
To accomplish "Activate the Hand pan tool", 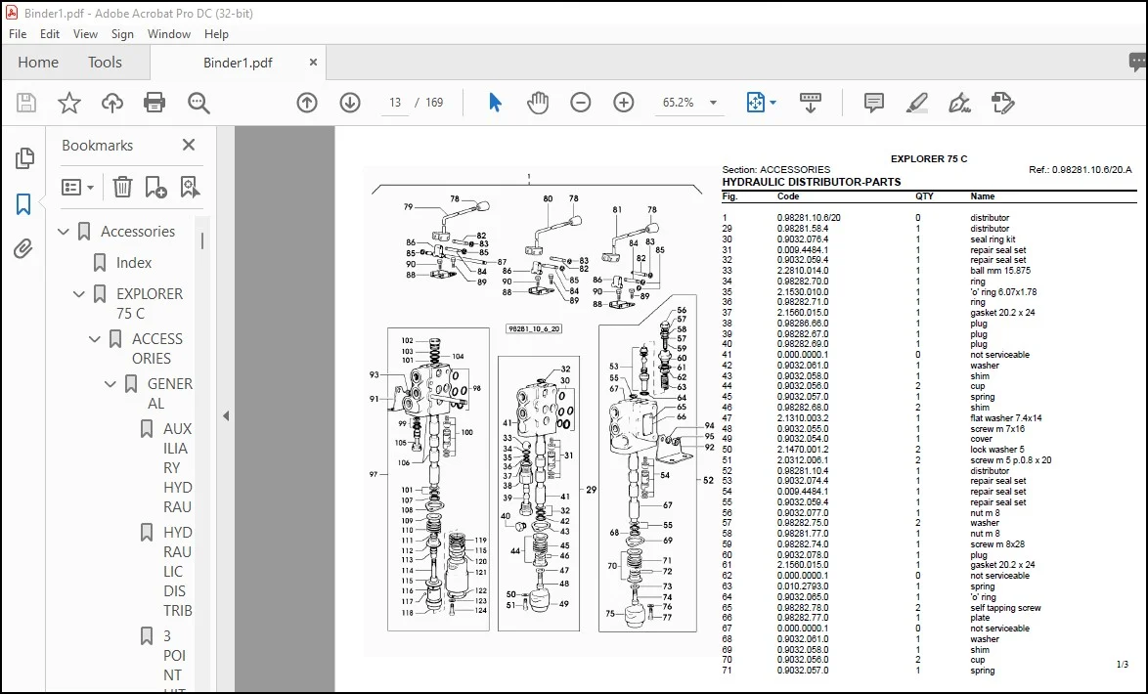I will pyautogui.click(x=538, y=103).
